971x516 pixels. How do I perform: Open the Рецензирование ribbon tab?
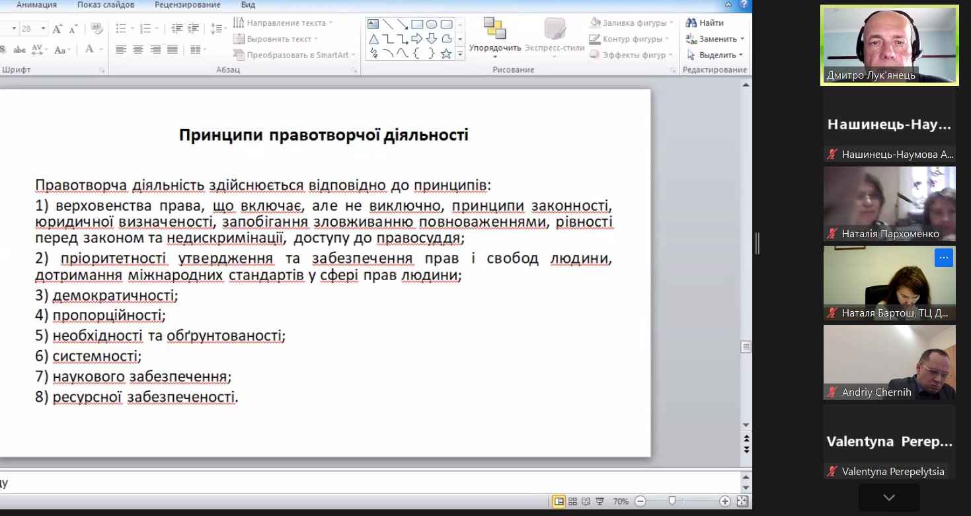point(188,5)
